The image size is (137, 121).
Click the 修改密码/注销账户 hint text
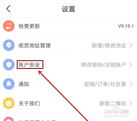click(103, 65)
